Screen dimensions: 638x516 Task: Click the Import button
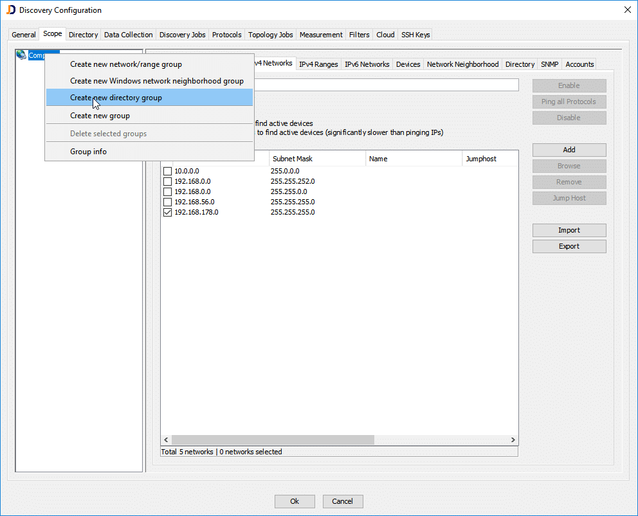(x=569, y=229)
